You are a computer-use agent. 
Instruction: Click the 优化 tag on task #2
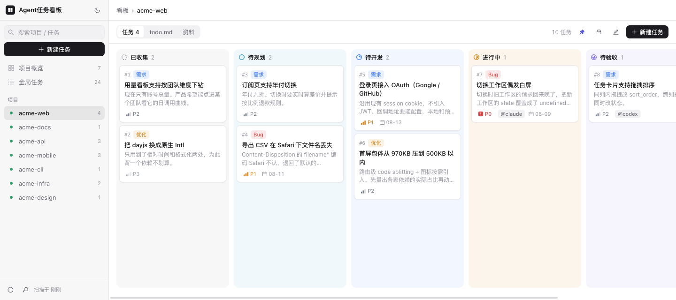(141, 135)
